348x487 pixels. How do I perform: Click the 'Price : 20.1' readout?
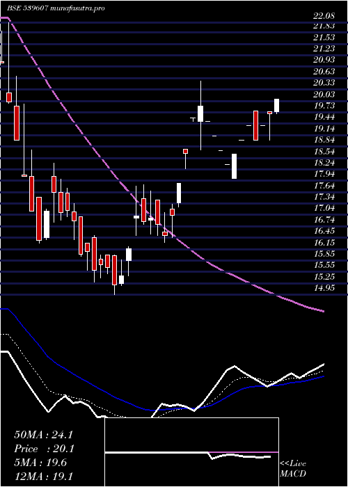click(43, 449)
